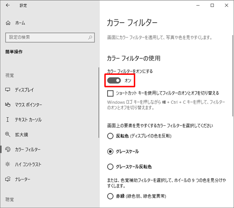
Task: Select the ナレーター icon
Action: (x=7, y=179)
